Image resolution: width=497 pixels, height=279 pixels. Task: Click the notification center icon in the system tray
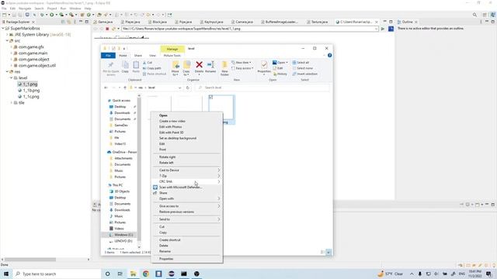pos(488,274)
